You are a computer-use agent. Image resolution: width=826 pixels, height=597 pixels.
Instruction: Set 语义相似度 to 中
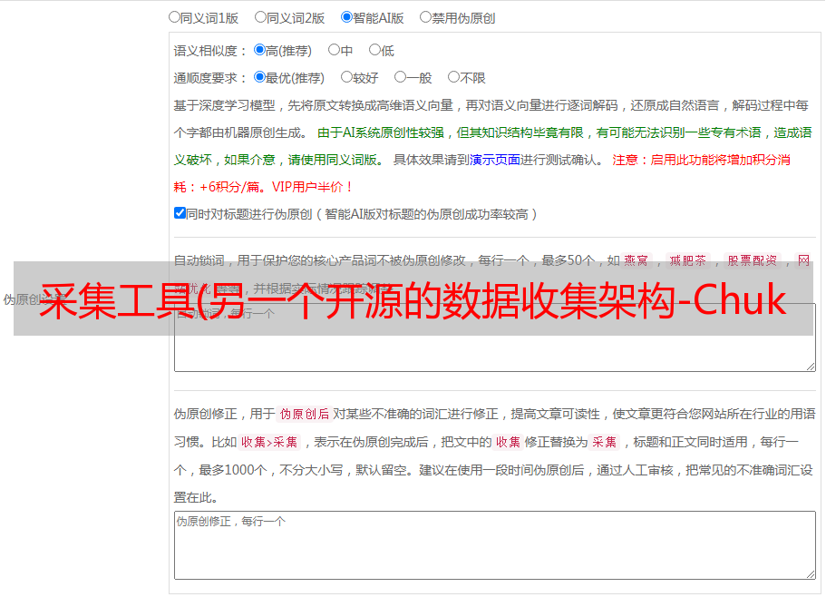[x=334, y=50]
